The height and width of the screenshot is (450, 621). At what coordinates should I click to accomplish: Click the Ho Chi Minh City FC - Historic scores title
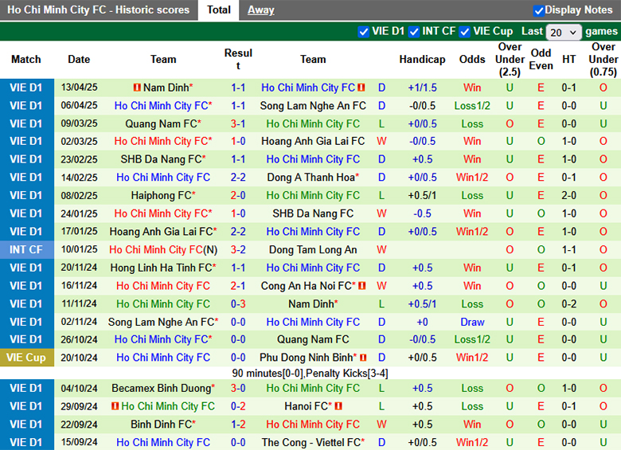[x=98, y=10]
